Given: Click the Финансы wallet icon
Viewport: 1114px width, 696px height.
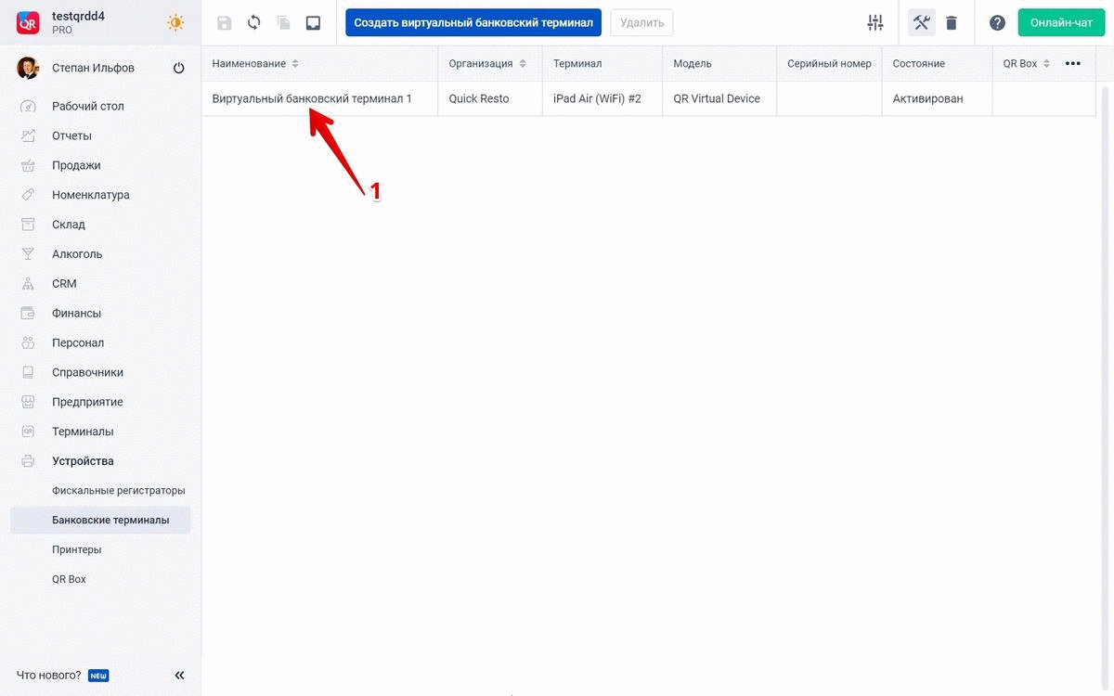Looking at the screenshot, I should [x=28, y=314].
